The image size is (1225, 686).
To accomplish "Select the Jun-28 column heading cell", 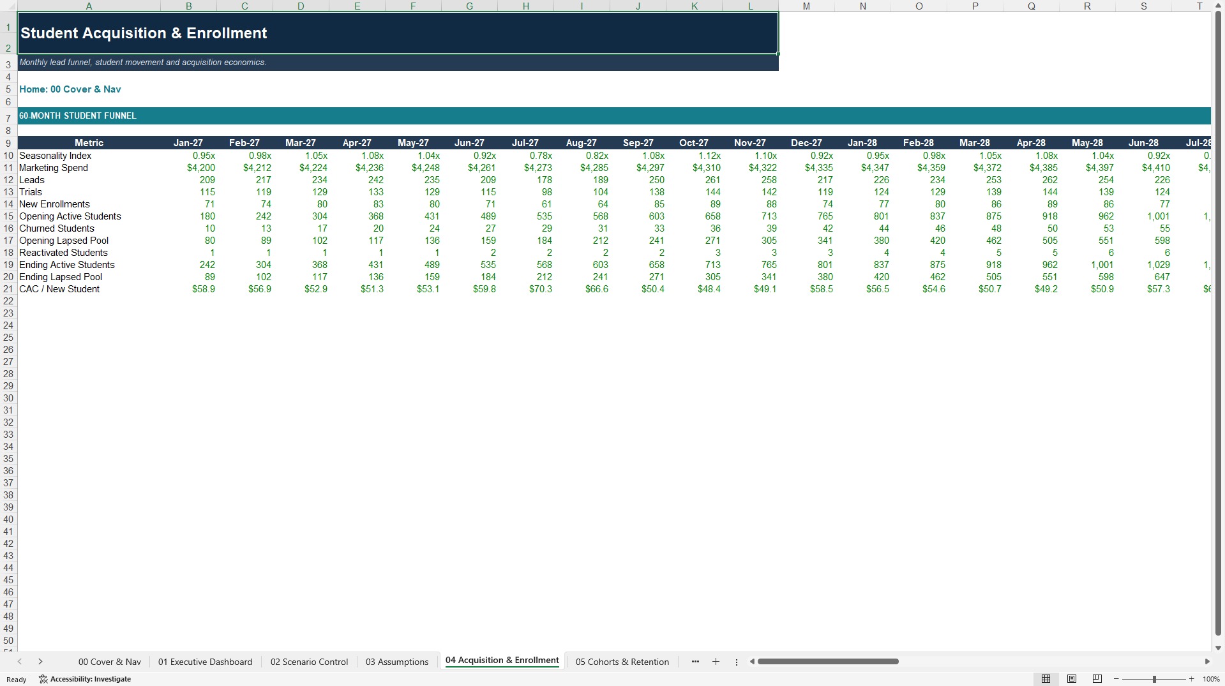I will pyautogui.click(x=1143, y=143).
